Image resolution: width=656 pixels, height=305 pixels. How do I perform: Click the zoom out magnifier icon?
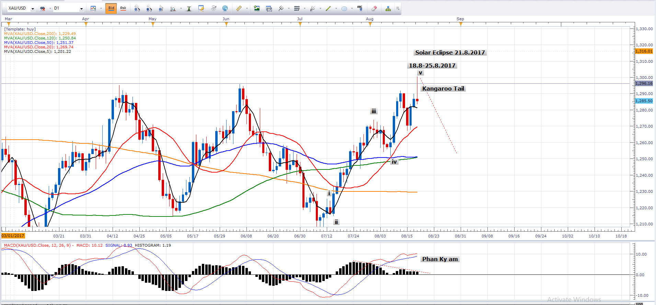pos(149,9)
